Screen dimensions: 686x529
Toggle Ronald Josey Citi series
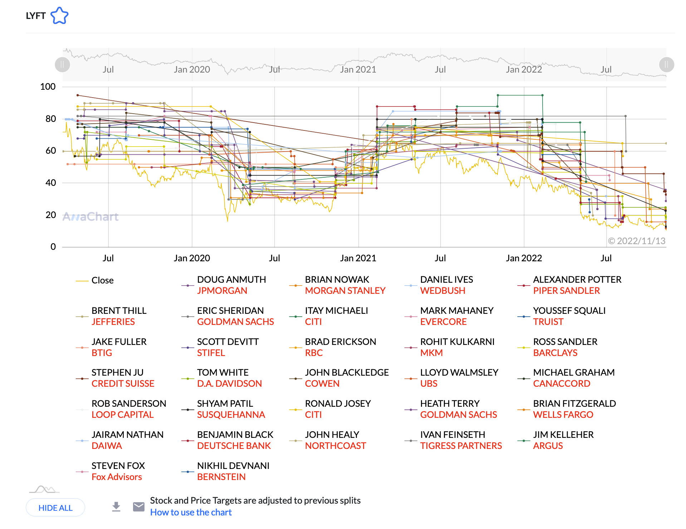pos(330,409)
